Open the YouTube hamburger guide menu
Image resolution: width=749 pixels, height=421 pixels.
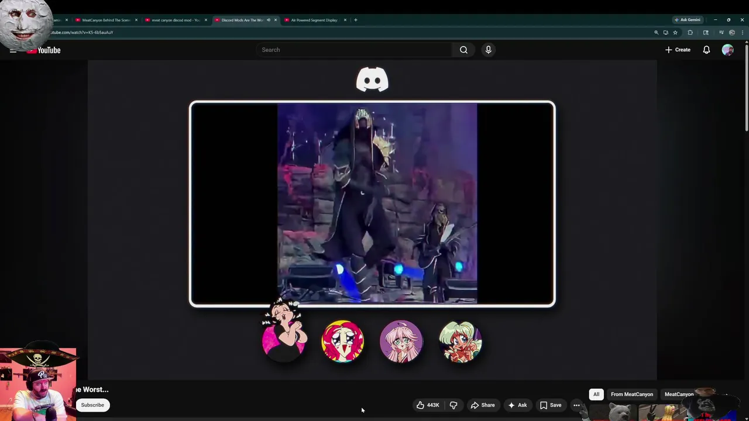click(x=13, y=50)
